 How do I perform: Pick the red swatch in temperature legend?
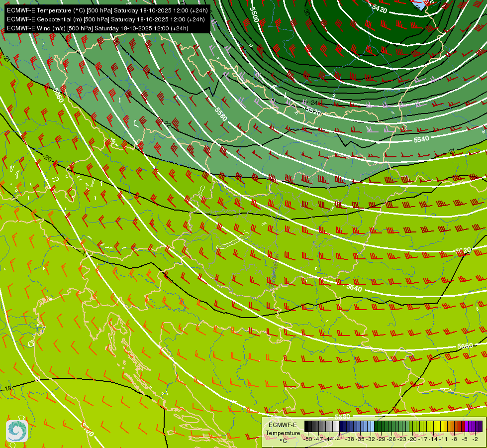click(463, 426)
